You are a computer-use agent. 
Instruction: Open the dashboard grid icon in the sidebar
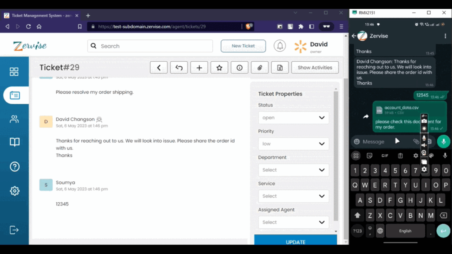point(14,71)
